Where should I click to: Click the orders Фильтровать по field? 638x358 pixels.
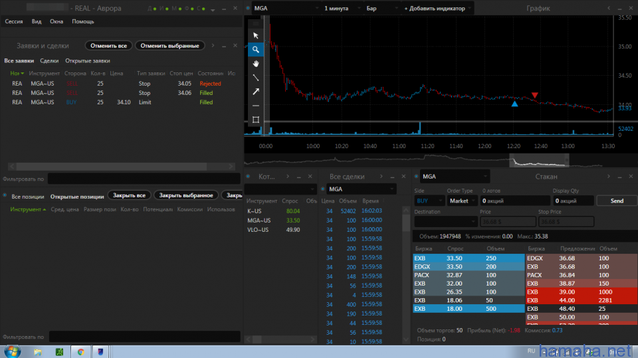pyautogui.click(x=144, y=179)
